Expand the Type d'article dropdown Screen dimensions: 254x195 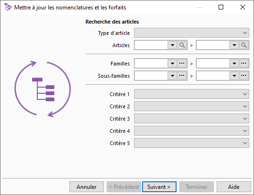coord(192,33)
